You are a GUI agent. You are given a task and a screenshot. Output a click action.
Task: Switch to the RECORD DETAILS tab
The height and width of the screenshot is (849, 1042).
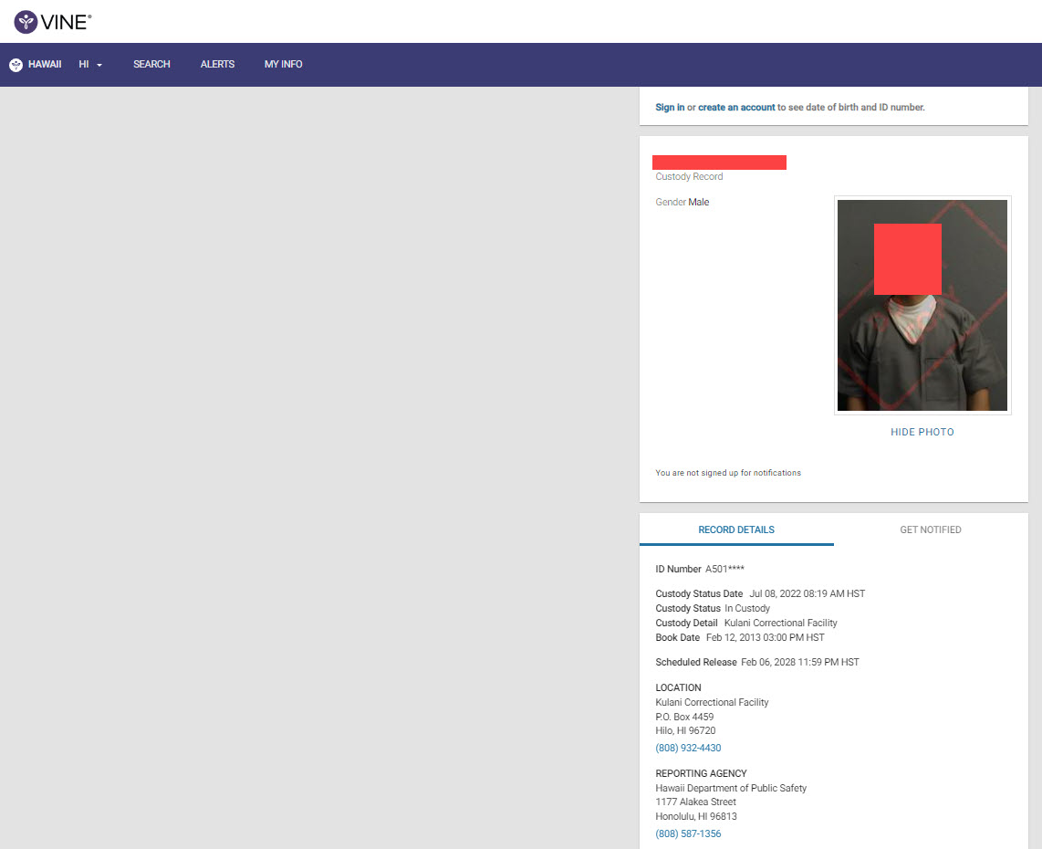pos(736,529)
